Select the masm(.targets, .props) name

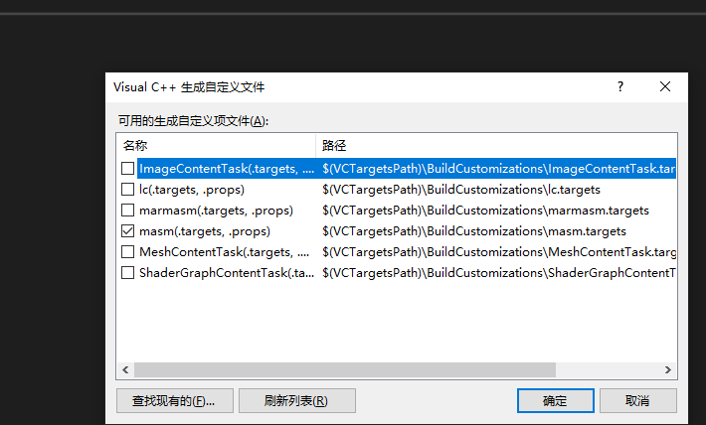pyautogui.click(x=205, y=231)
